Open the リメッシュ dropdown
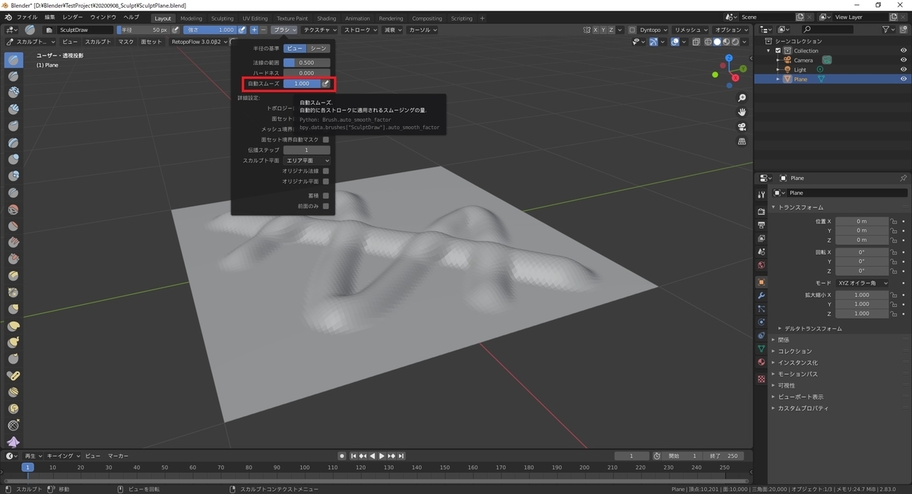The width and height of the screenshot is (912, 494). coord(692,30)
